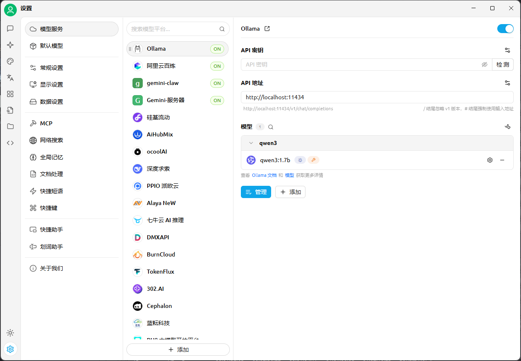This screenshot has height=361, width=521.
Task: Select the AiHubMix provider
Action: click(177, 134)
